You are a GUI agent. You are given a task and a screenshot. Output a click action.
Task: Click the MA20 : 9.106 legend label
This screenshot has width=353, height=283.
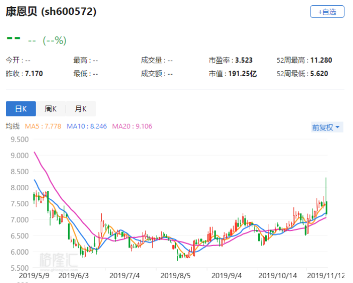pyautogui.click(x=132, y=126)
